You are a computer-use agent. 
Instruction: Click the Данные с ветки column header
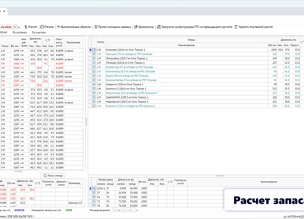(61, 183)
